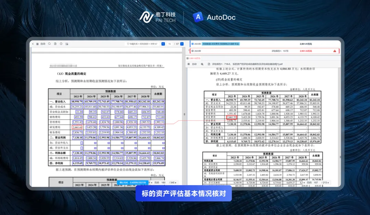
Task: Go to next page in left document pager
Action: pyautogui.click(x=176, y=183)
